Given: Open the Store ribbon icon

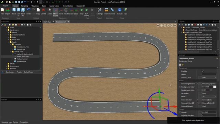Looking at the screenshot, I should tap(107, 11).
